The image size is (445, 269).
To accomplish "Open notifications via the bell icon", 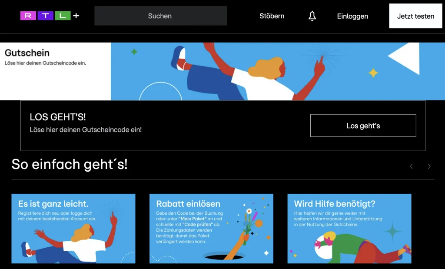I will tap(312, 16).
